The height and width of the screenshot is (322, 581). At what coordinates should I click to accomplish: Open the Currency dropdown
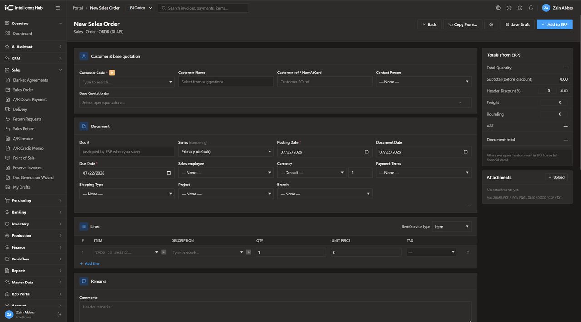click(x=311, y=173)
